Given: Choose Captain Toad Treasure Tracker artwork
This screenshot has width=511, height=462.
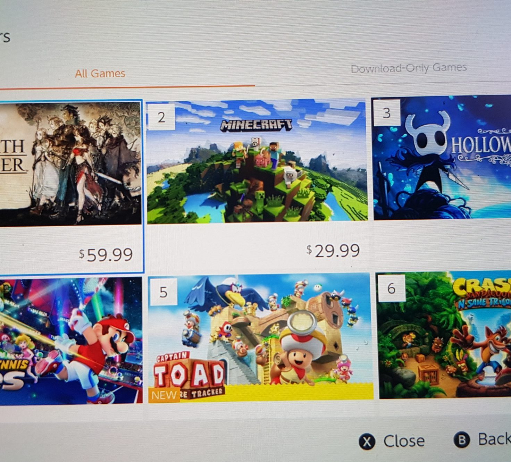Looking at the screenshot, I should point(260,338).
